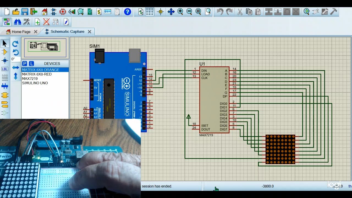This screenshot has height=198, width=352.
Task: Open the Packaging Tool icon
Action: point(325,12)
